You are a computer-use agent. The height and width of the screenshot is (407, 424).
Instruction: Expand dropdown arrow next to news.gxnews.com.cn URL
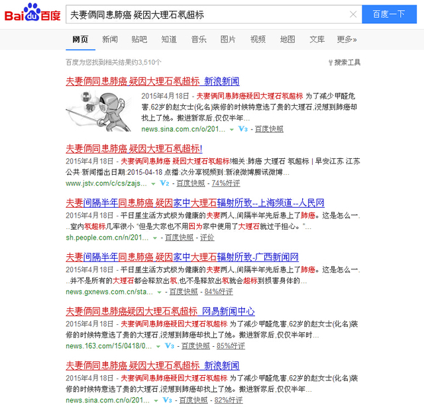159,293
